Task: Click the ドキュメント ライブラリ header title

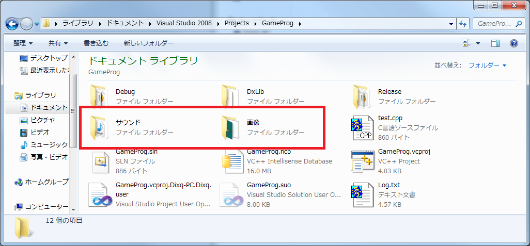Action: pyautogui.click(x=143, y=61)
